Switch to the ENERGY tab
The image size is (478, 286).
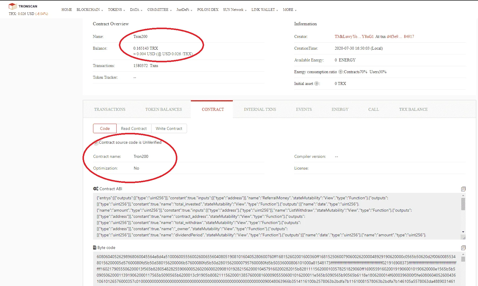340,109
